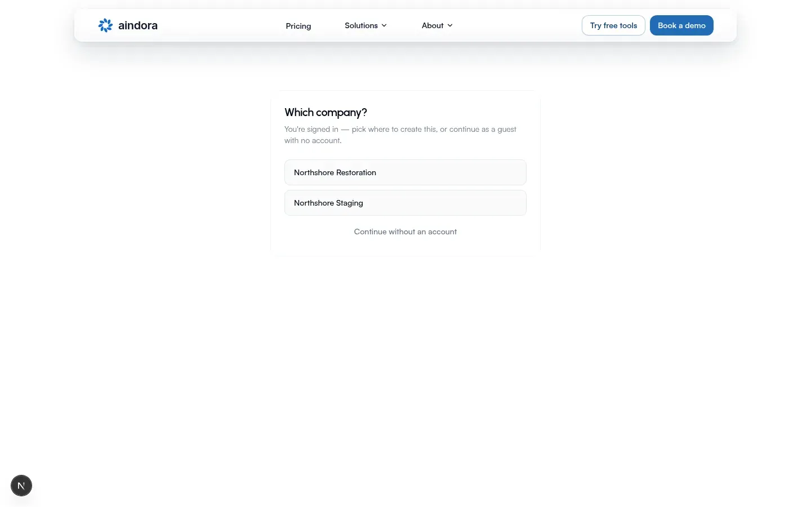
Task: Click Book a demo button
Action: [x=681, y=25]
